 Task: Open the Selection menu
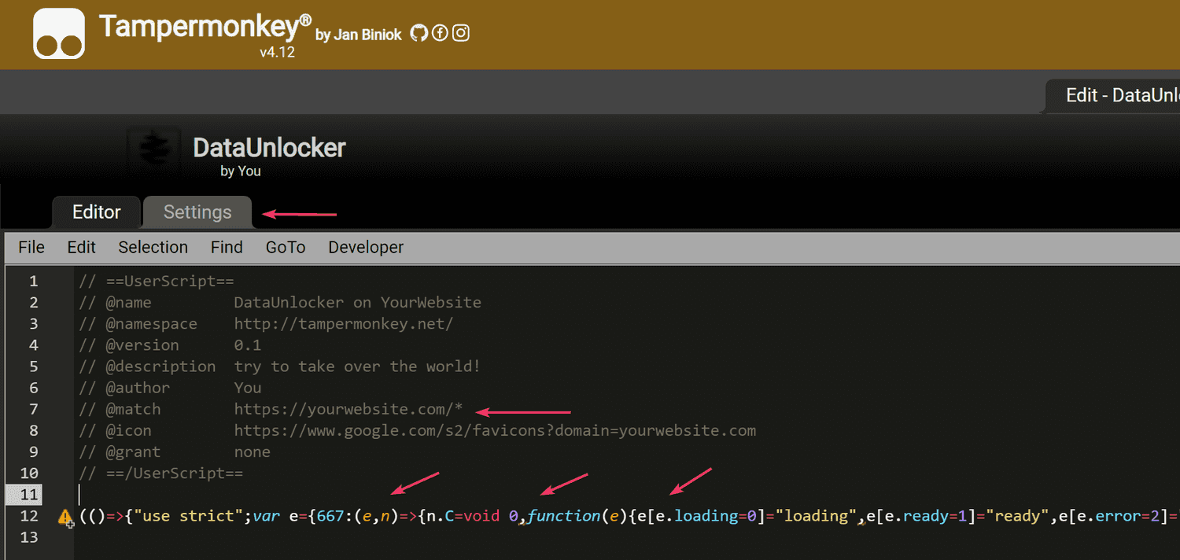(x=153, y=247)
